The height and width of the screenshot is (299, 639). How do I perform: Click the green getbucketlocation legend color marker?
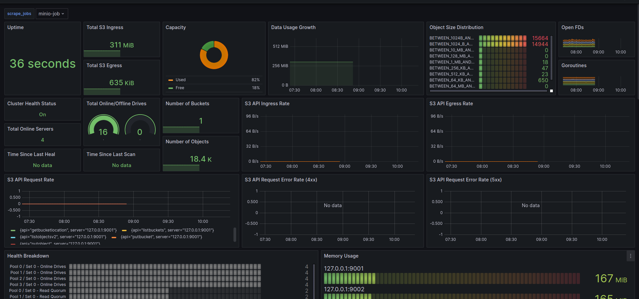coord(13,231)
